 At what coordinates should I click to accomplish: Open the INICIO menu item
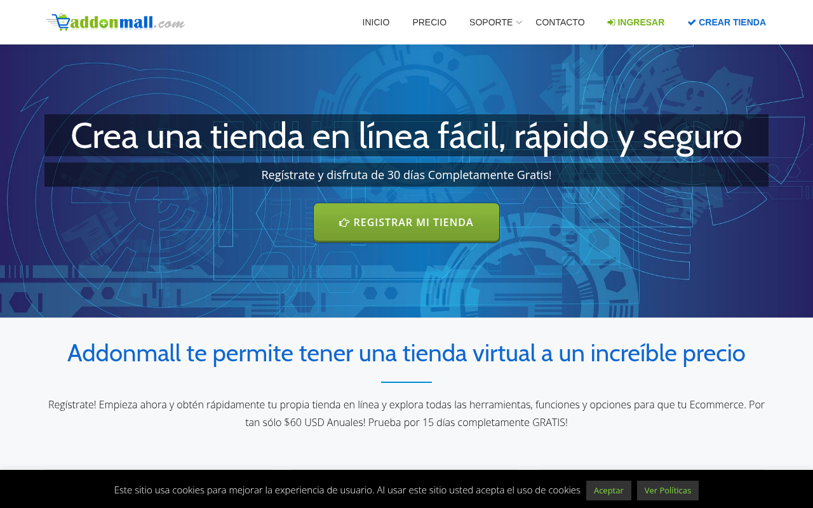(x=376, y=22)
